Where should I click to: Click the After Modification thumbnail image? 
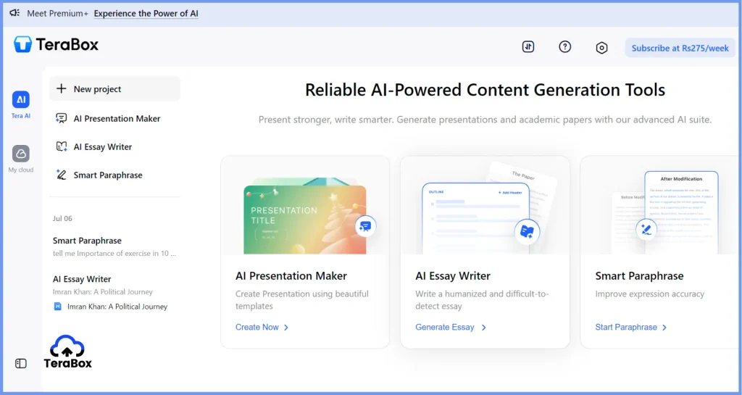point(681,213)
